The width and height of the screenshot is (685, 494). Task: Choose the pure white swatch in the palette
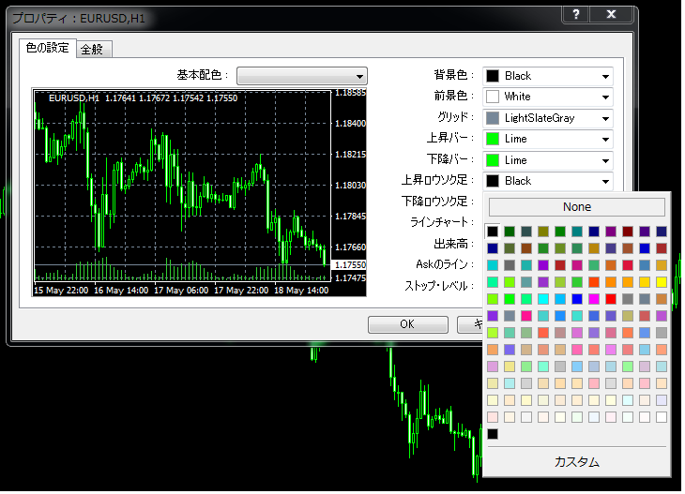click(x=662, y=417)
